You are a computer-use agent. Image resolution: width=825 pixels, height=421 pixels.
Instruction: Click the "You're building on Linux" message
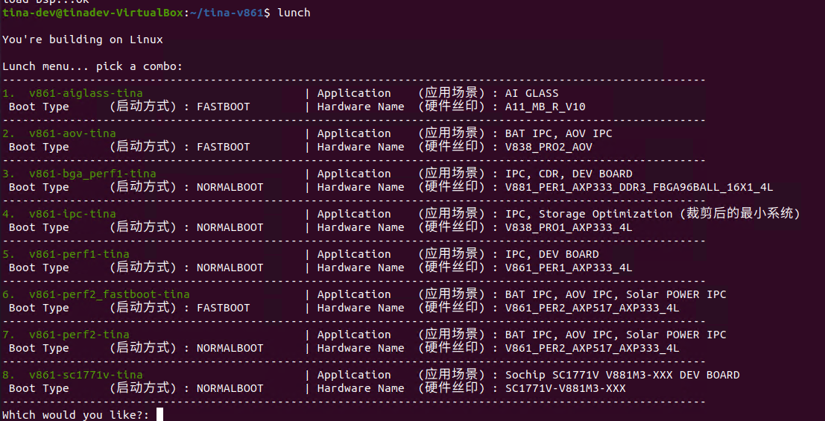point(82,39)
